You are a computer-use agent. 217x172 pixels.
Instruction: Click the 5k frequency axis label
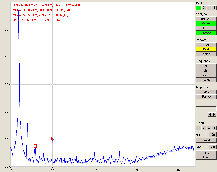click(x=52, y=170)
